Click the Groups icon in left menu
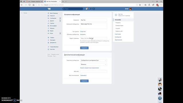This screenshot has width=183, height=103. click(48, 23)
